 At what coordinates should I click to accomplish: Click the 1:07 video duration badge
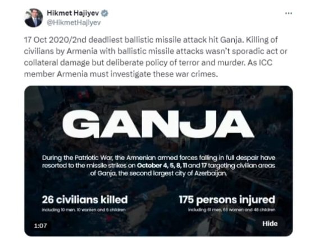40,226
